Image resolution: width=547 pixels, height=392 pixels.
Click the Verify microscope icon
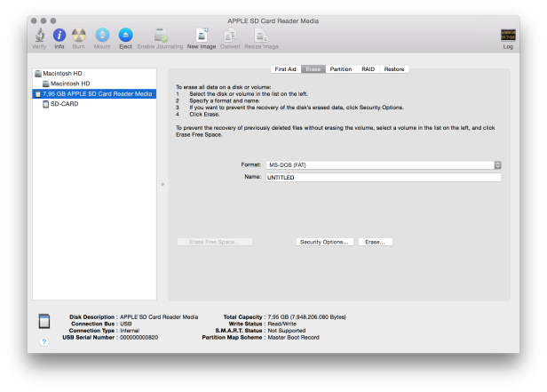(39, 35)
